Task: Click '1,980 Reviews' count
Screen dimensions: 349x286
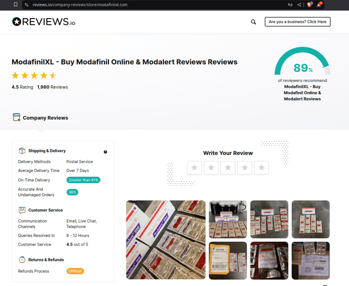Action: click(52, 87)
